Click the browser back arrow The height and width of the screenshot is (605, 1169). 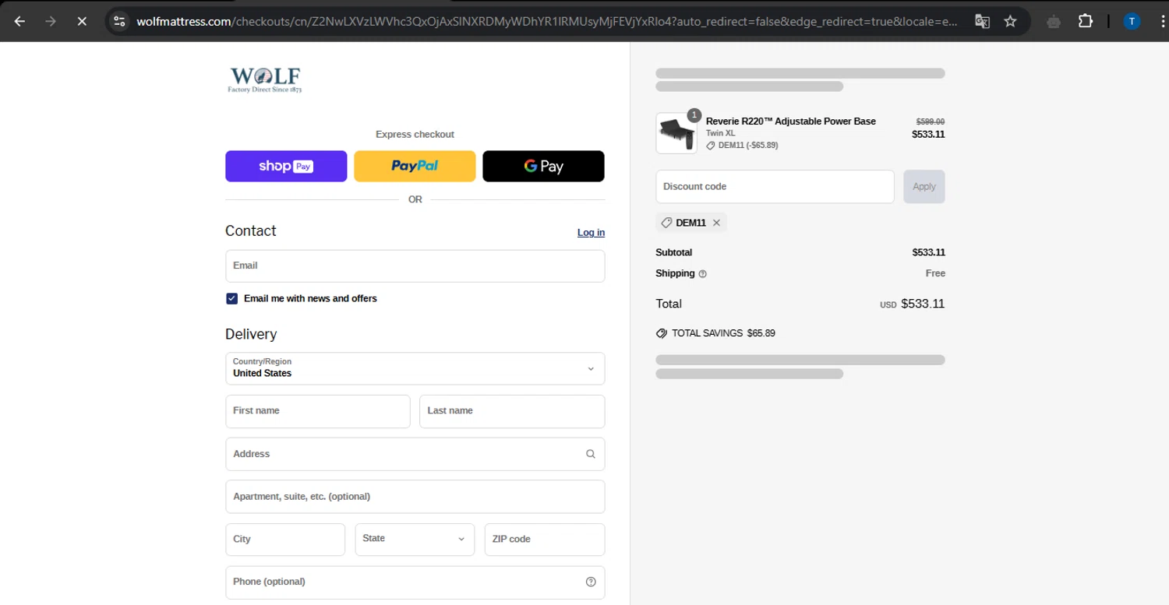(20, 21)
